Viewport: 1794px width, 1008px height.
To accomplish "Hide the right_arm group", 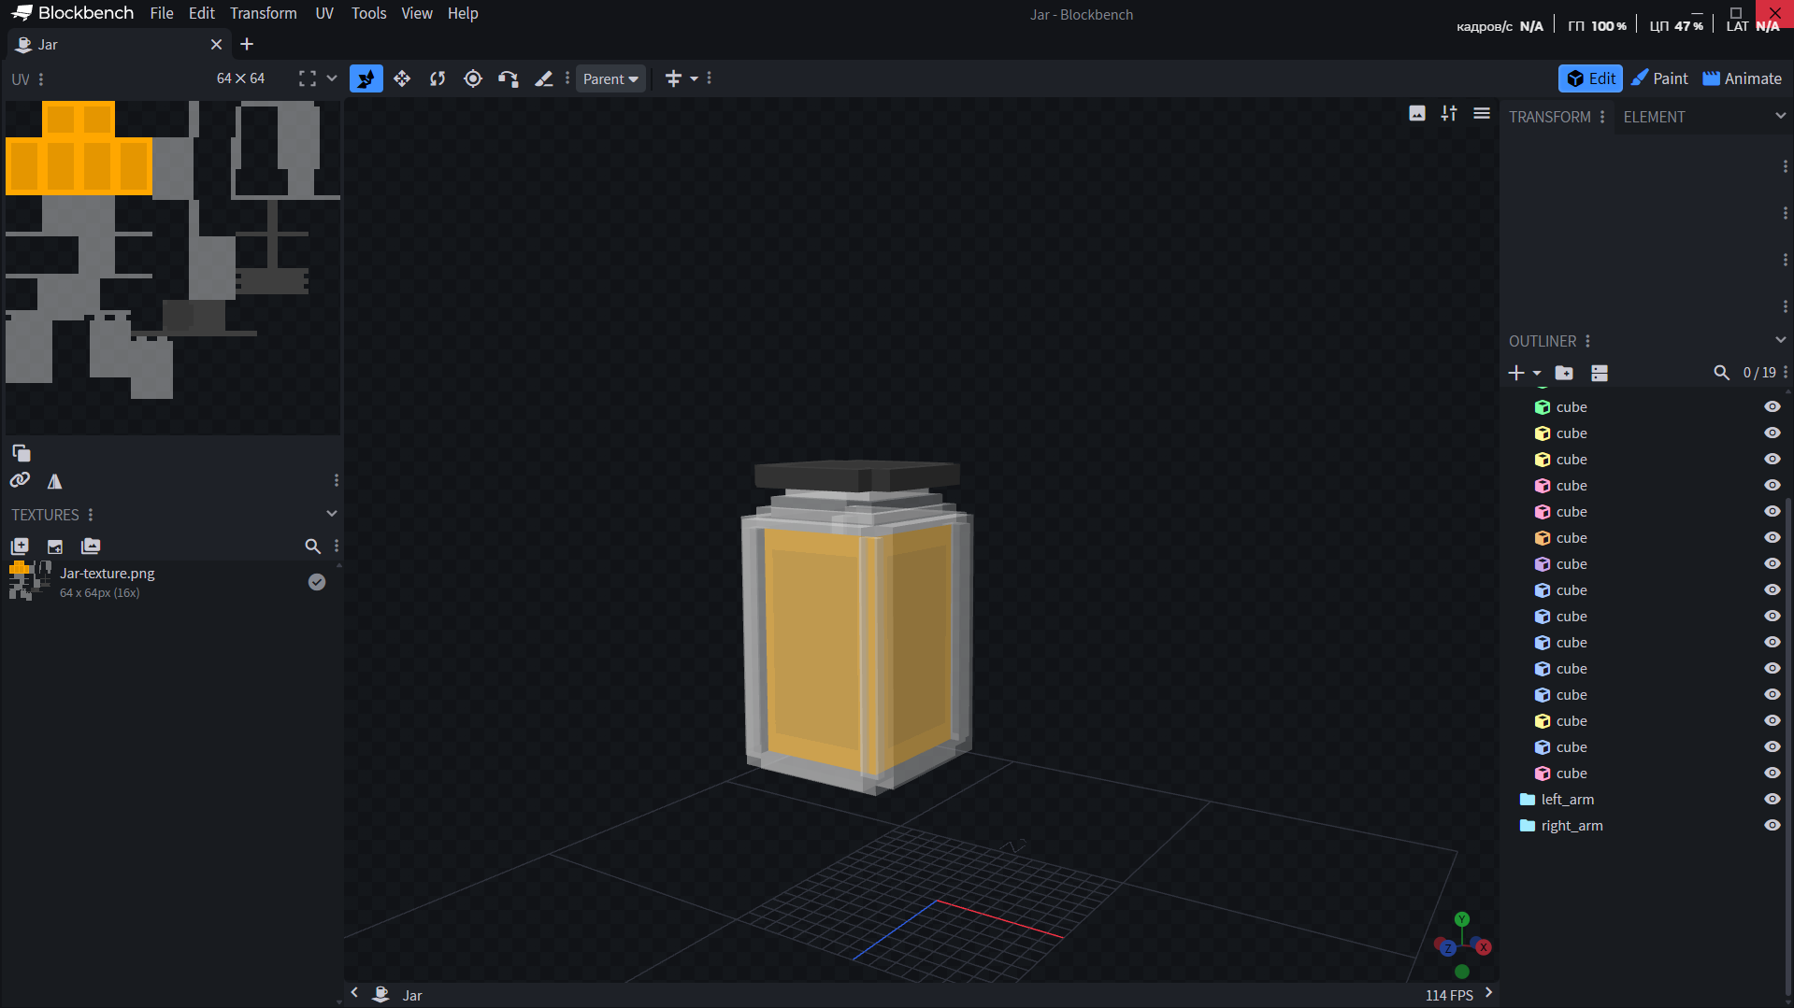I will click(1772, 826).
